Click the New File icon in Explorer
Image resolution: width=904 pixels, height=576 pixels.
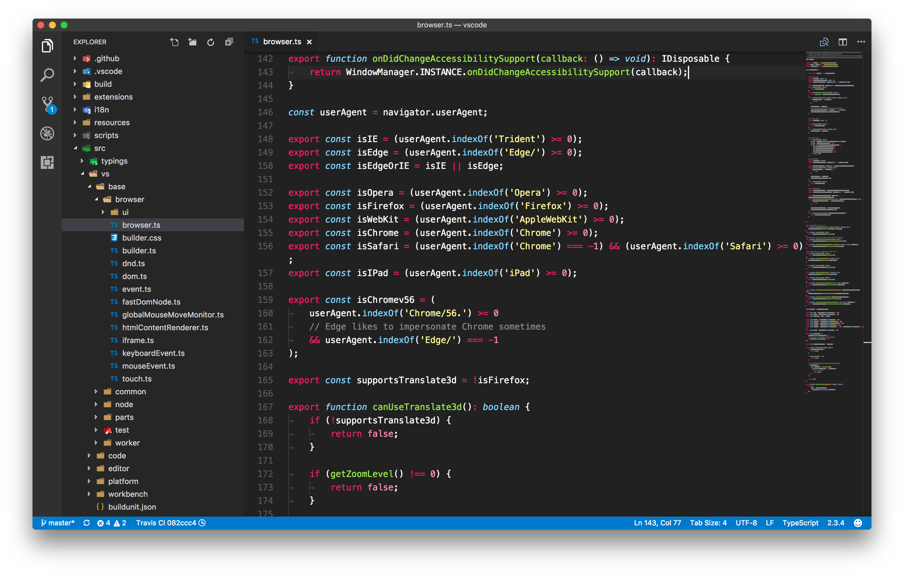click(x=174, y=42)
